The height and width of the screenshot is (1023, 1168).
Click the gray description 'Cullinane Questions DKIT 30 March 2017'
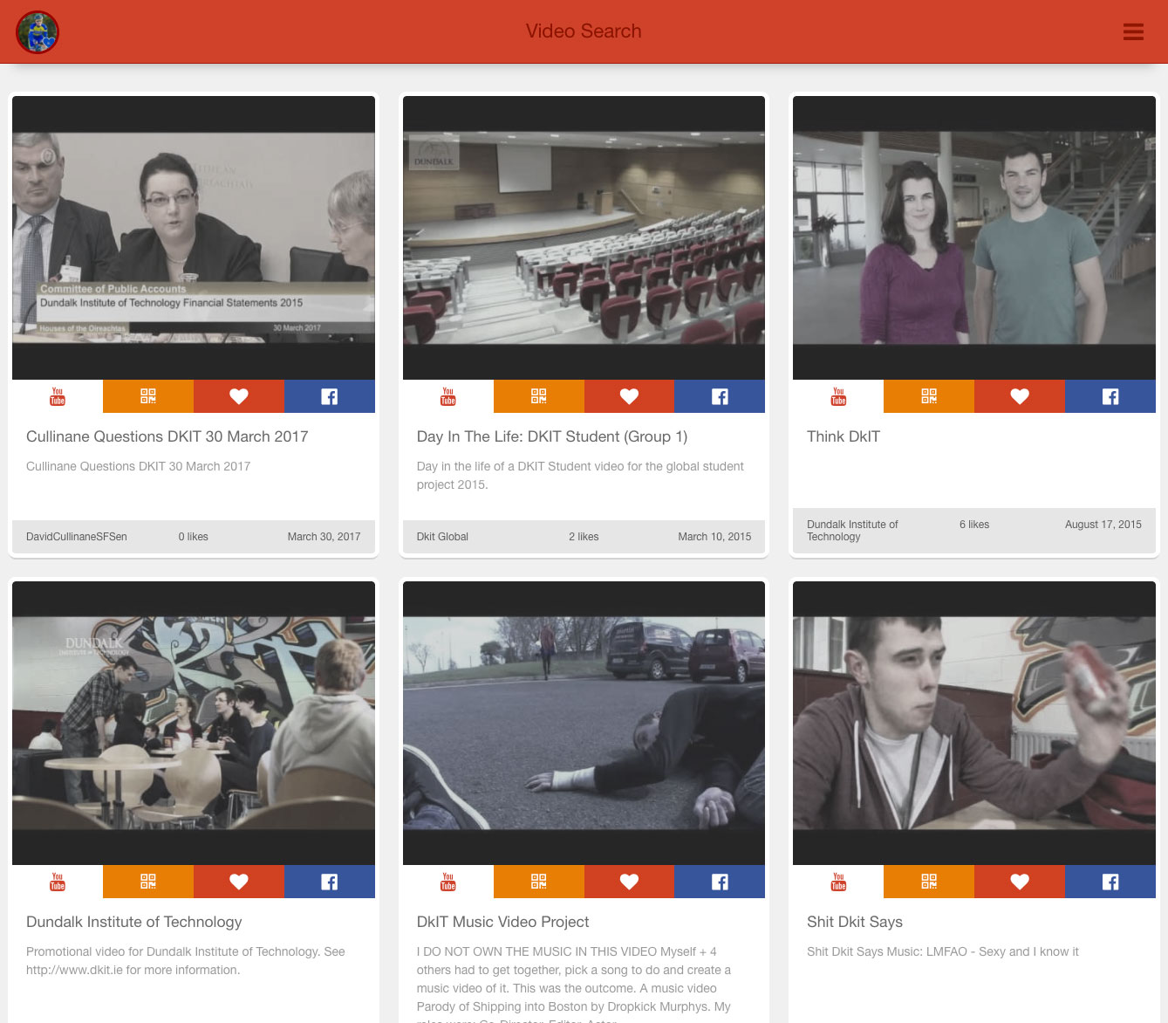click(138, 466)
